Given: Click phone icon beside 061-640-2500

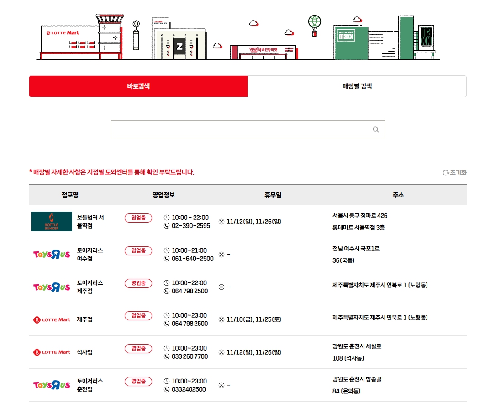Looking at the screenshot, I should 166,259.
